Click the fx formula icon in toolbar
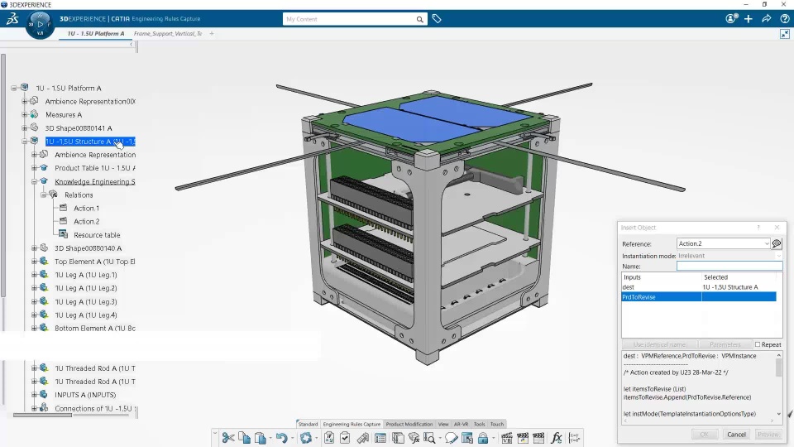 coord(557,438)
